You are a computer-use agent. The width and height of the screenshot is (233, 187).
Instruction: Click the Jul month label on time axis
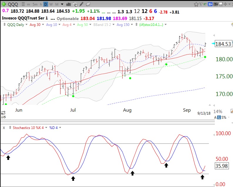73,110
